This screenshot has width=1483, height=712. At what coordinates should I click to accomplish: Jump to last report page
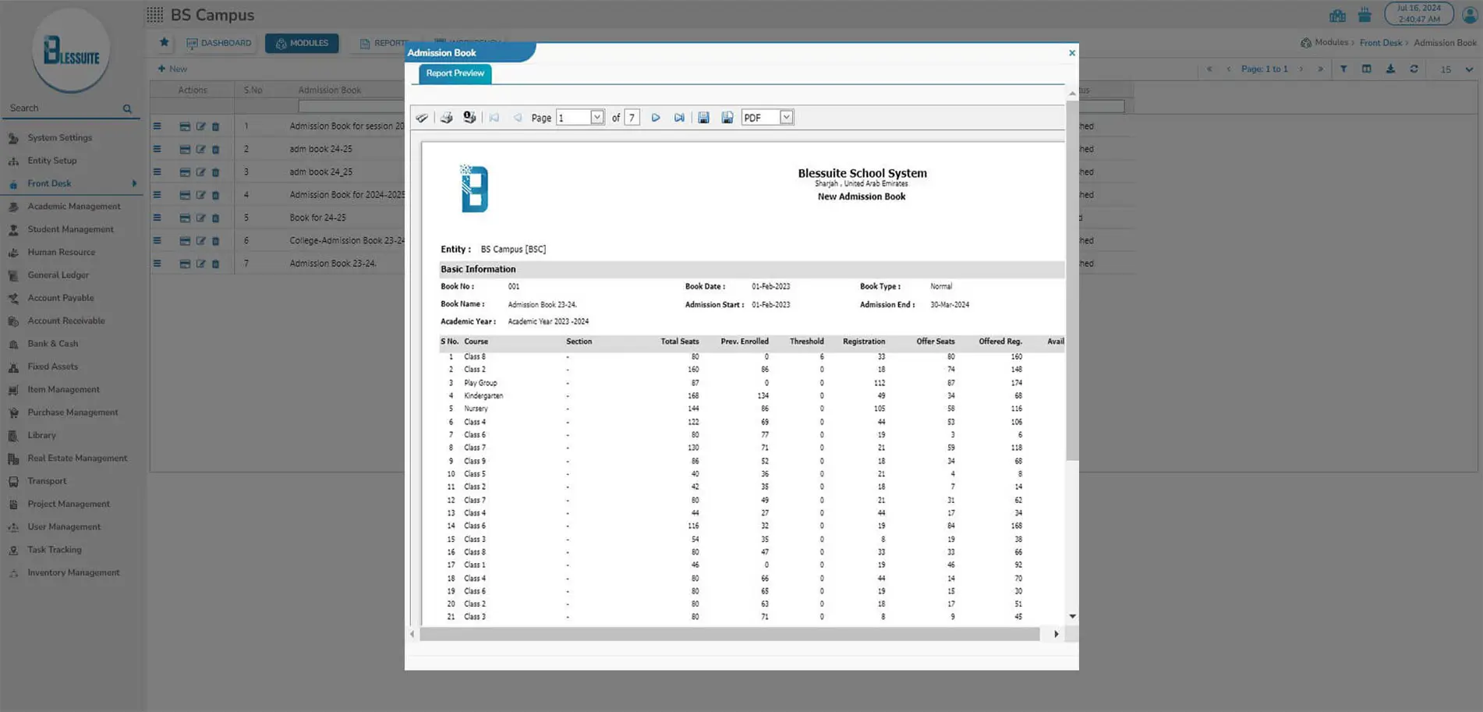point(679,118)
